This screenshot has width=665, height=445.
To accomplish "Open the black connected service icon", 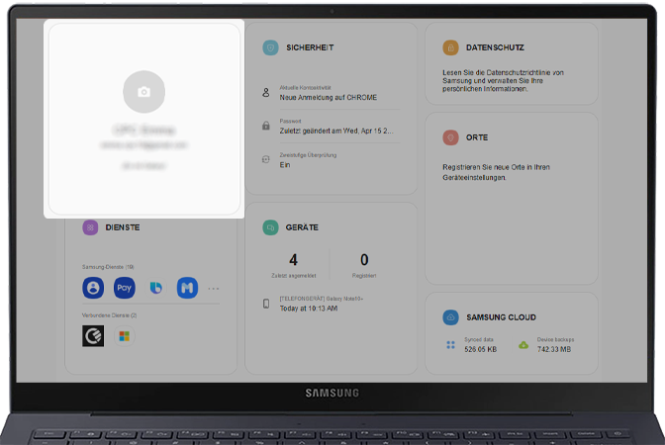I will (x=93, y=336).
